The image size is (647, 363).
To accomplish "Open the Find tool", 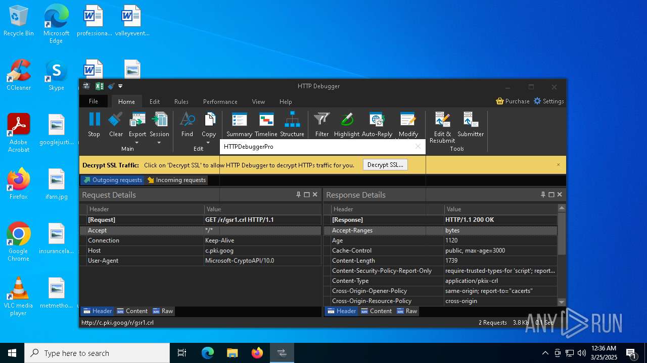I will coord(187,125).
